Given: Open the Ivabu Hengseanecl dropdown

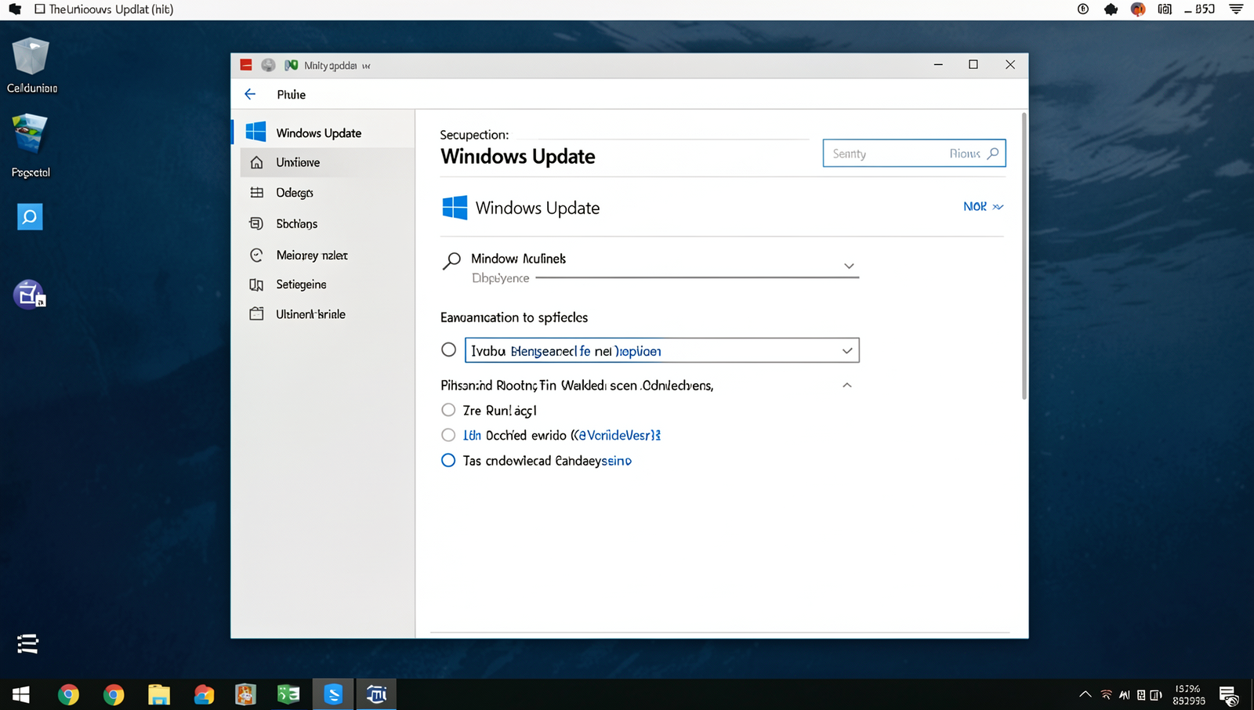Looking at the screenshot, I should pyautogui.click(x=662, y=350).
